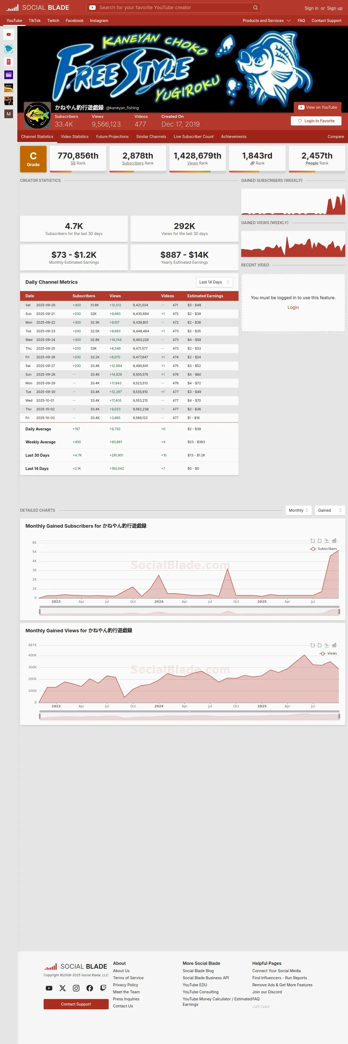Open the T-Series channel shortcut
This screenshot has width=348, height=1044.
tap(8, 62)
